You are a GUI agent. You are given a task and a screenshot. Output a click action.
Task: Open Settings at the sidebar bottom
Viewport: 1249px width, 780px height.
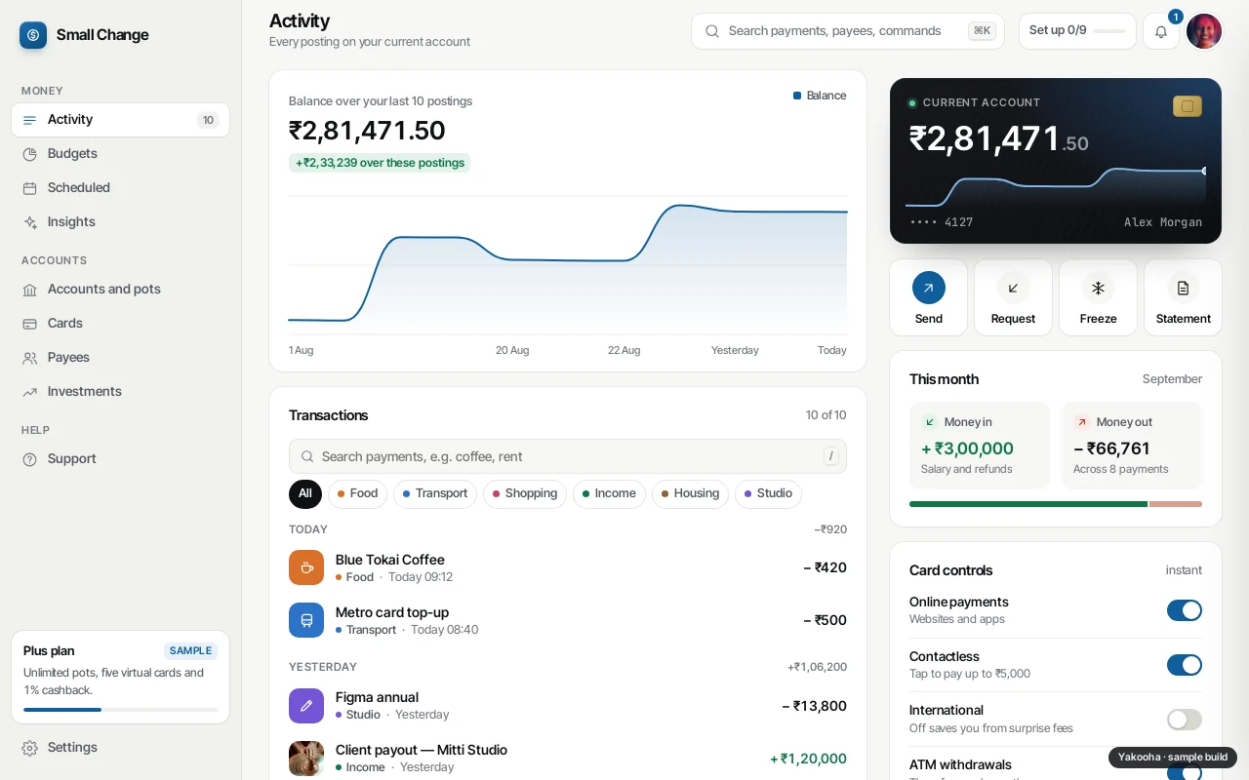coord(120,748)
